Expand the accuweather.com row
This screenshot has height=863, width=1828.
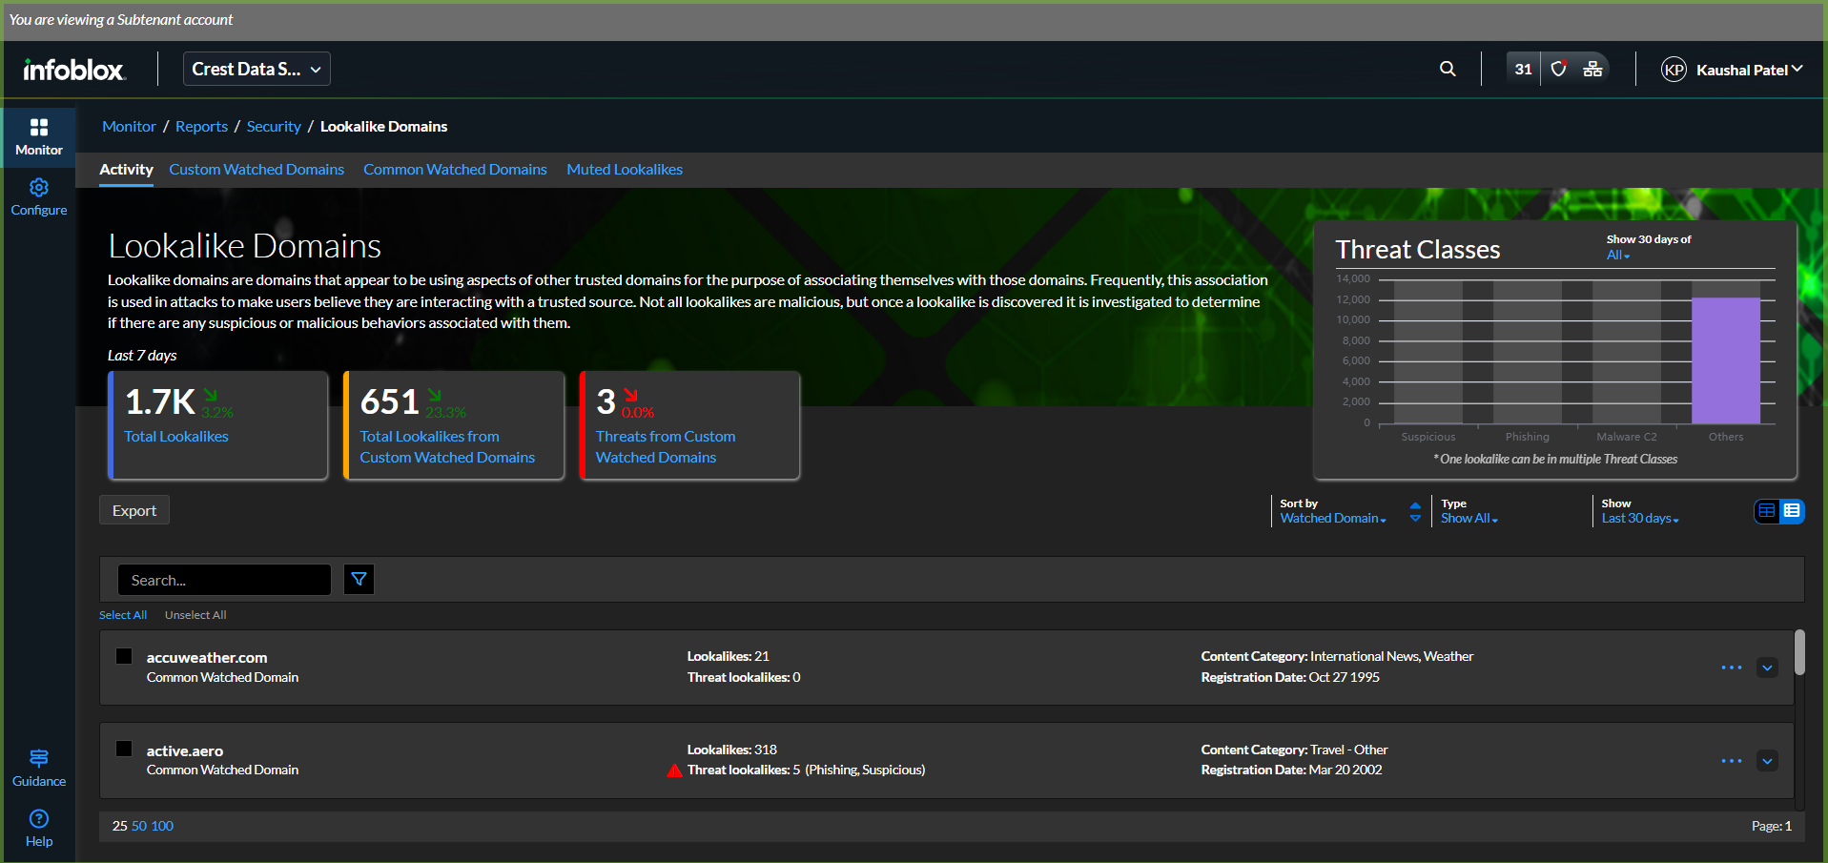(x=1767, y=668)
